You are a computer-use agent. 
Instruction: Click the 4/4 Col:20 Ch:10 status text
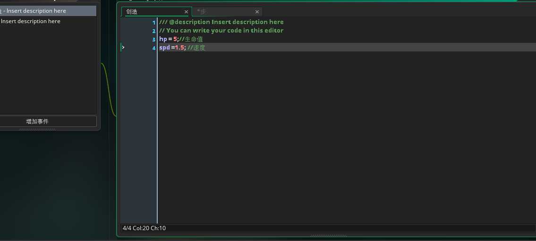pyautogui.click(x=144, y=228)
